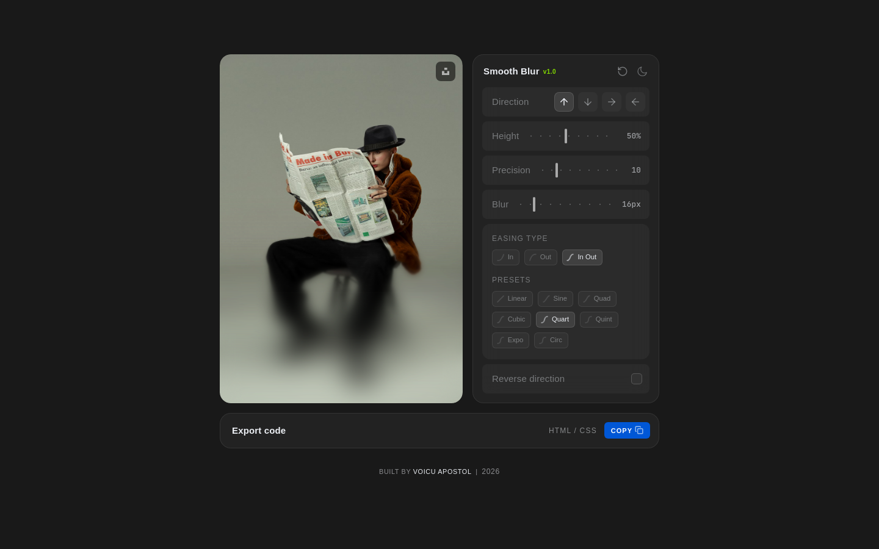Copy the export code

coord(627,430)
